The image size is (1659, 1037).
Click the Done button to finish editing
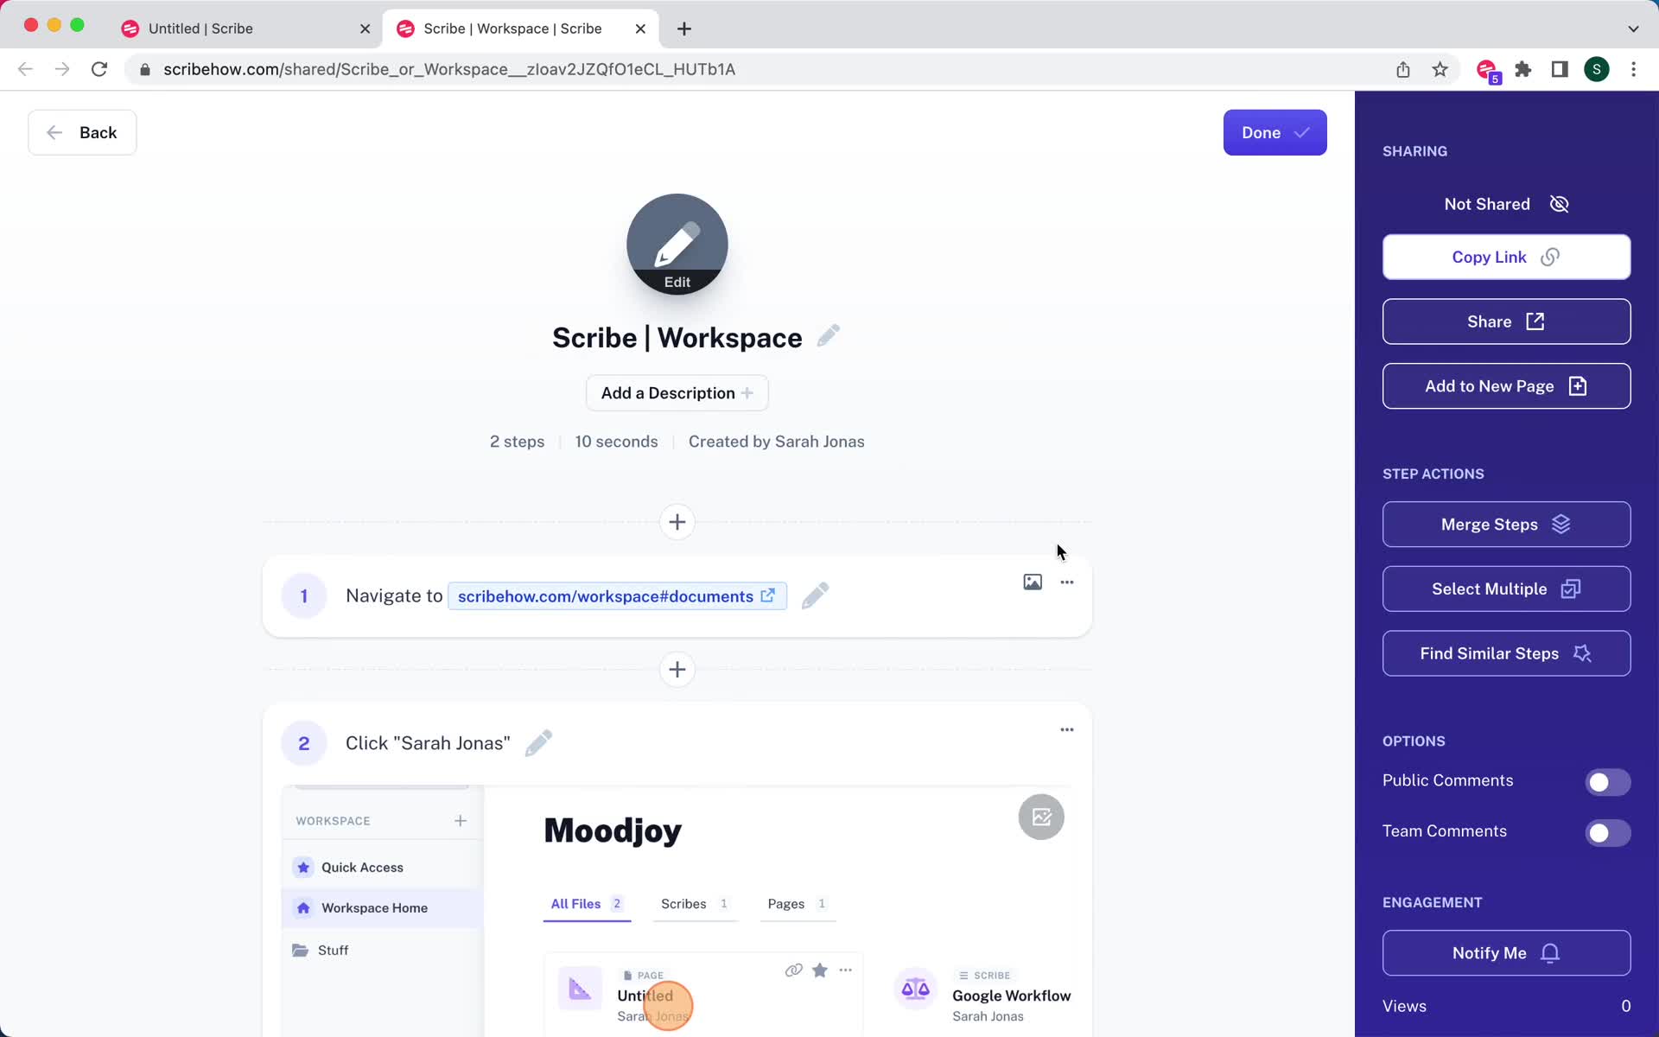[1274, 132]
